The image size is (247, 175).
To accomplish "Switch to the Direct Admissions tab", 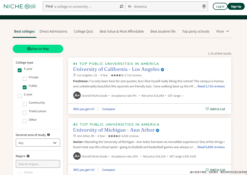I will [x=53, y=31].
